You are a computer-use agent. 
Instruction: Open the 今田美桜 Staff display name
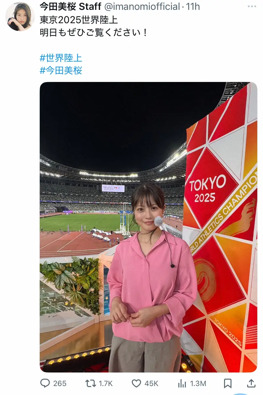70,6
